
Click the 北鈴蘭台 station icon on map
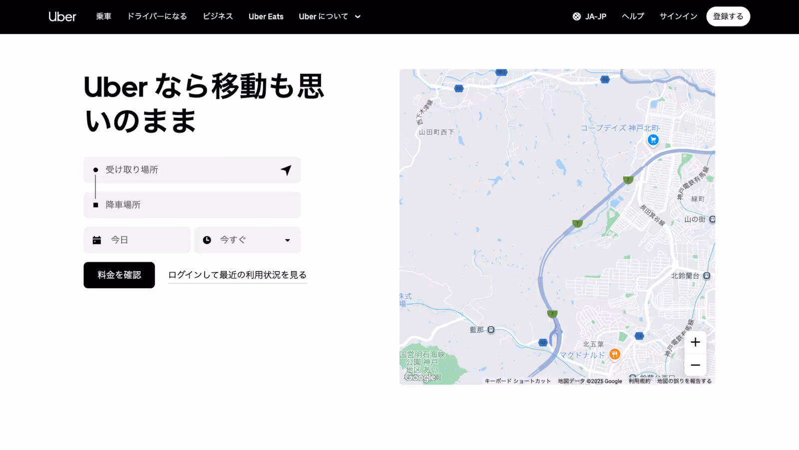pos(707,276)
